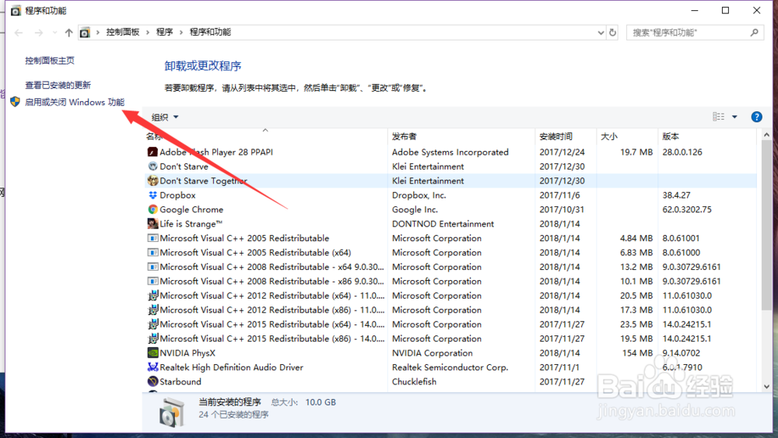Click the program list scrollbar thumb
Image resolution: width=778 pixels, height=438 pixels.
tap(766, 225)
